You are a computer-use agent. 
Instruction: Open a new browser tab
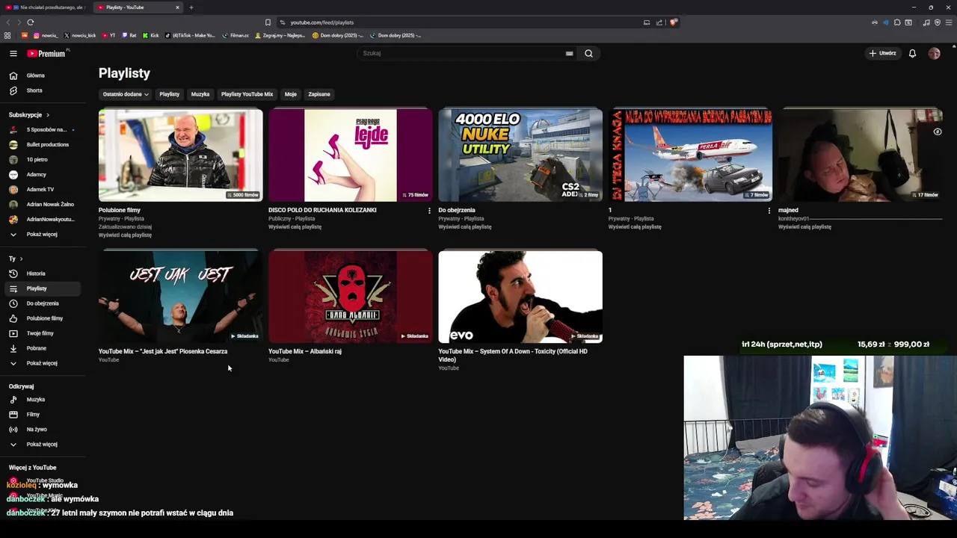tap(191, 7)
